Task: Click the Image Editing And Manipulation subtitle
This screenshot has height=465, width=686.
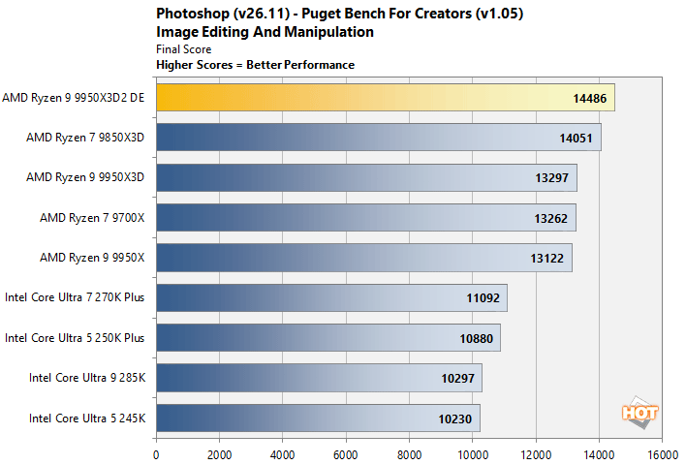Action: [x=265, y=32]
